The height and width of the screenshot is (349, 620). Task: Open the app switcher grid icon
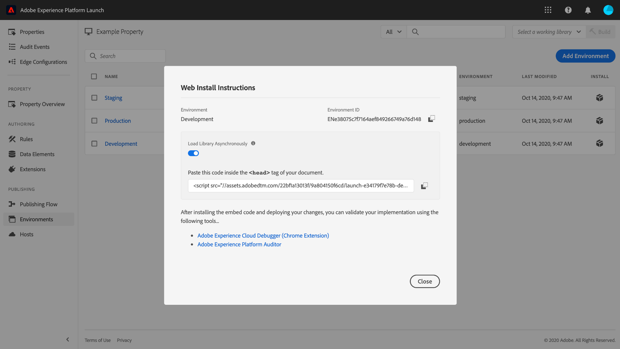548,10
